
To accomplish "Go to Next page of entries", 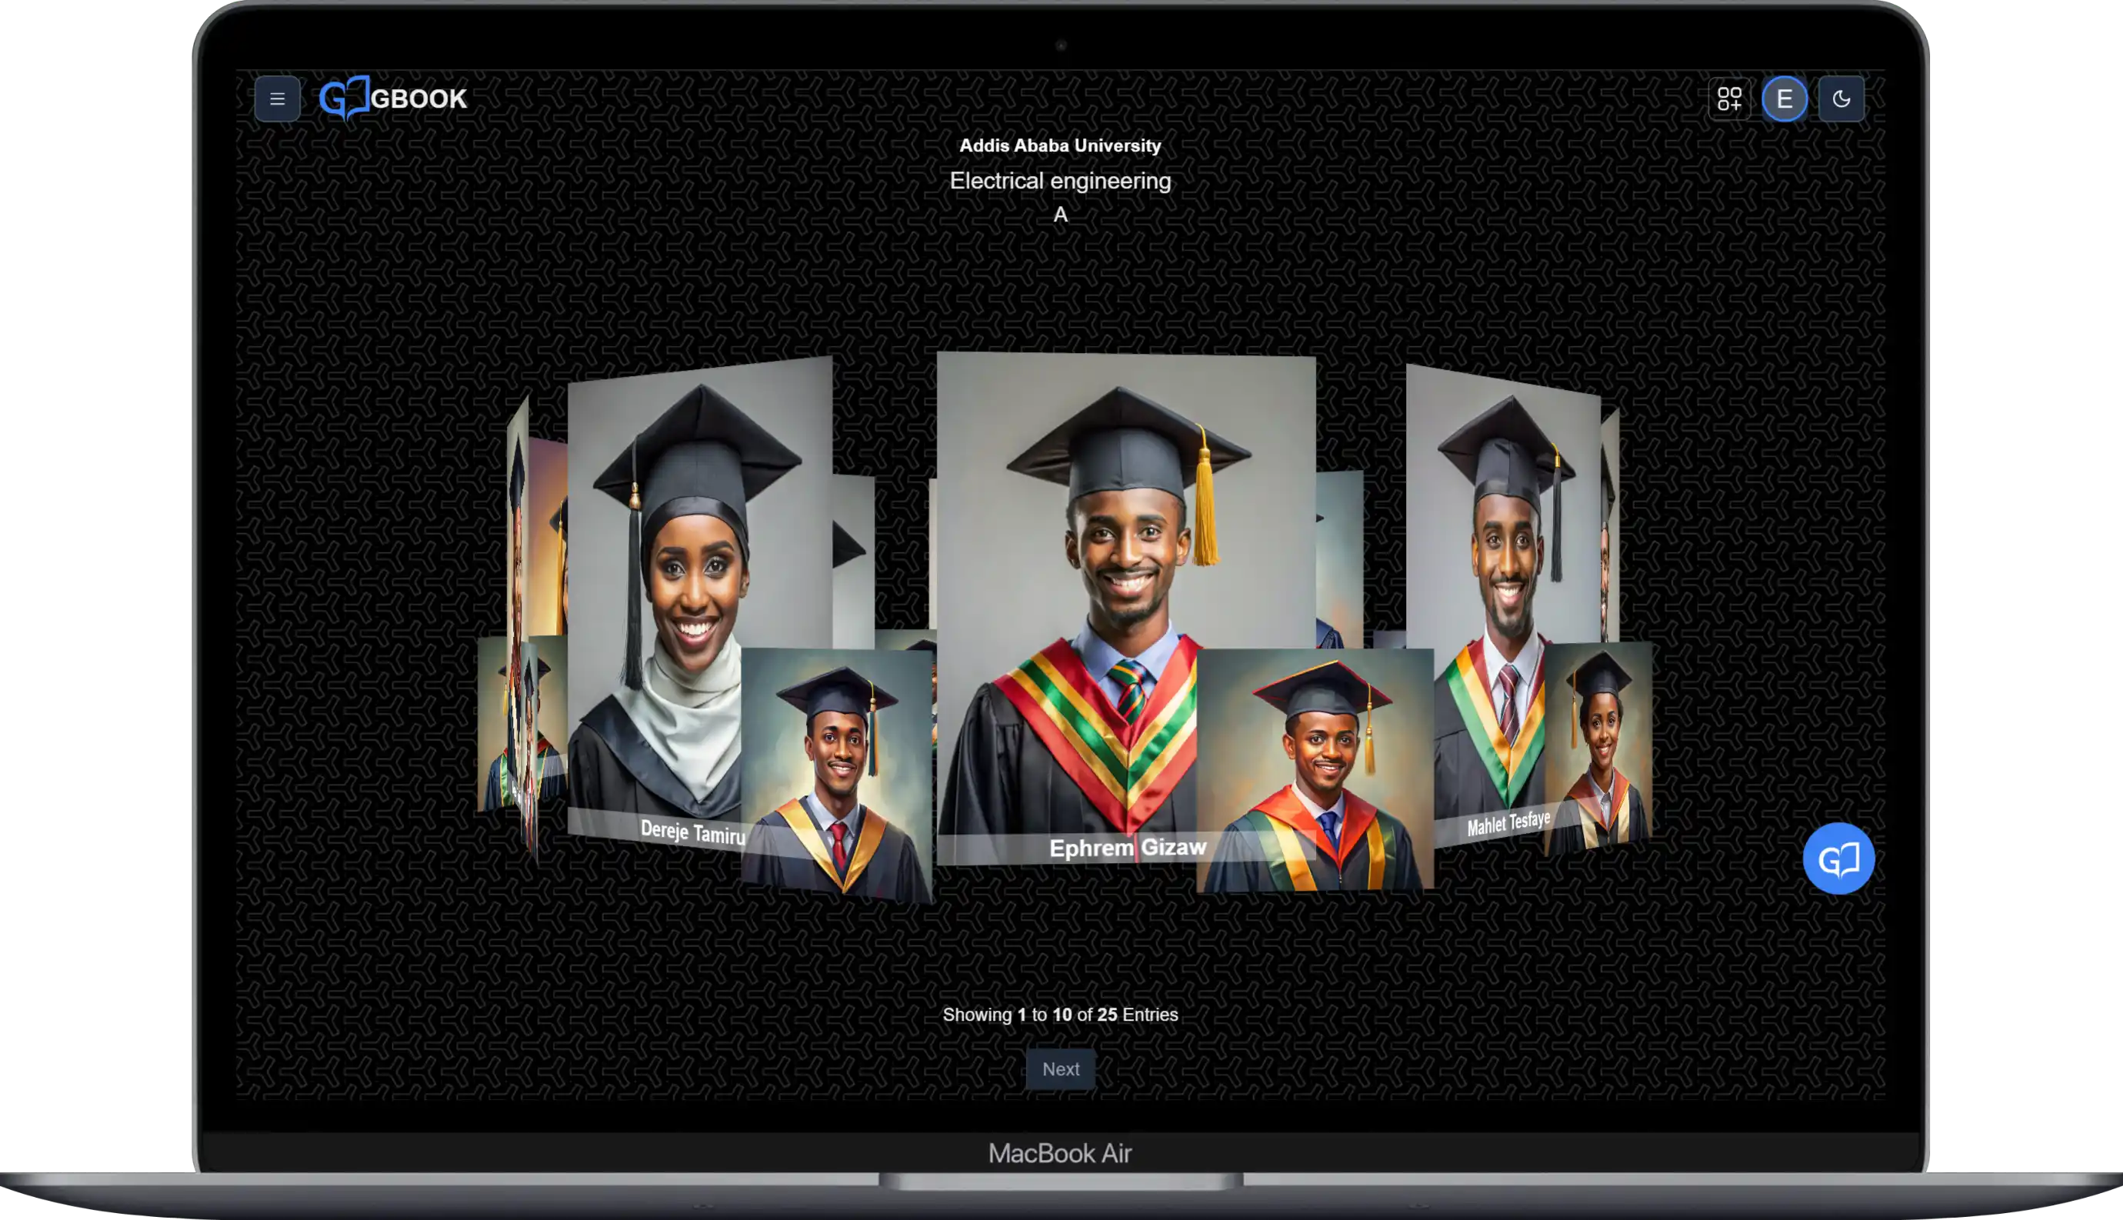I will [x=1060, y=1069].
